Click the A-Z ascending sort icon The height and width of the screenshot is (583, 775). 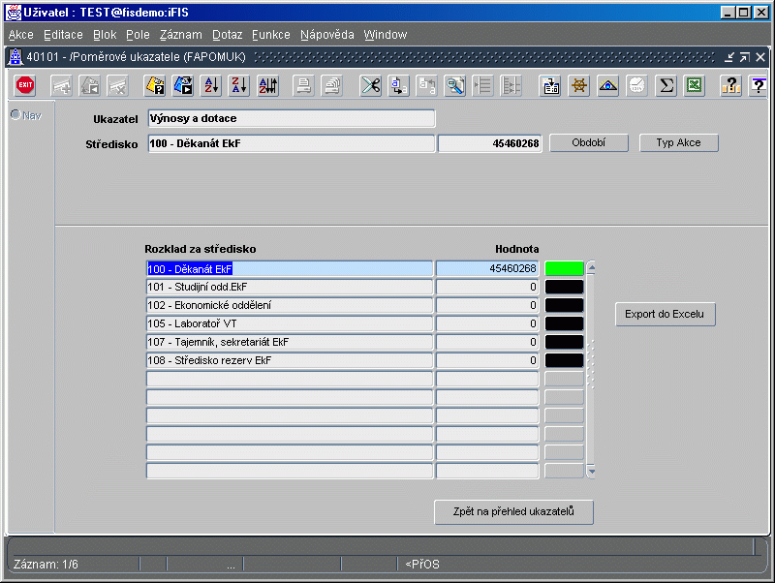211,86
